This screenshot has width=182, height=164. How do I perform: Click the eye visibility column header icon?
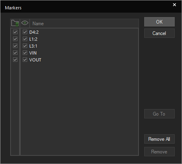(25, 23)
